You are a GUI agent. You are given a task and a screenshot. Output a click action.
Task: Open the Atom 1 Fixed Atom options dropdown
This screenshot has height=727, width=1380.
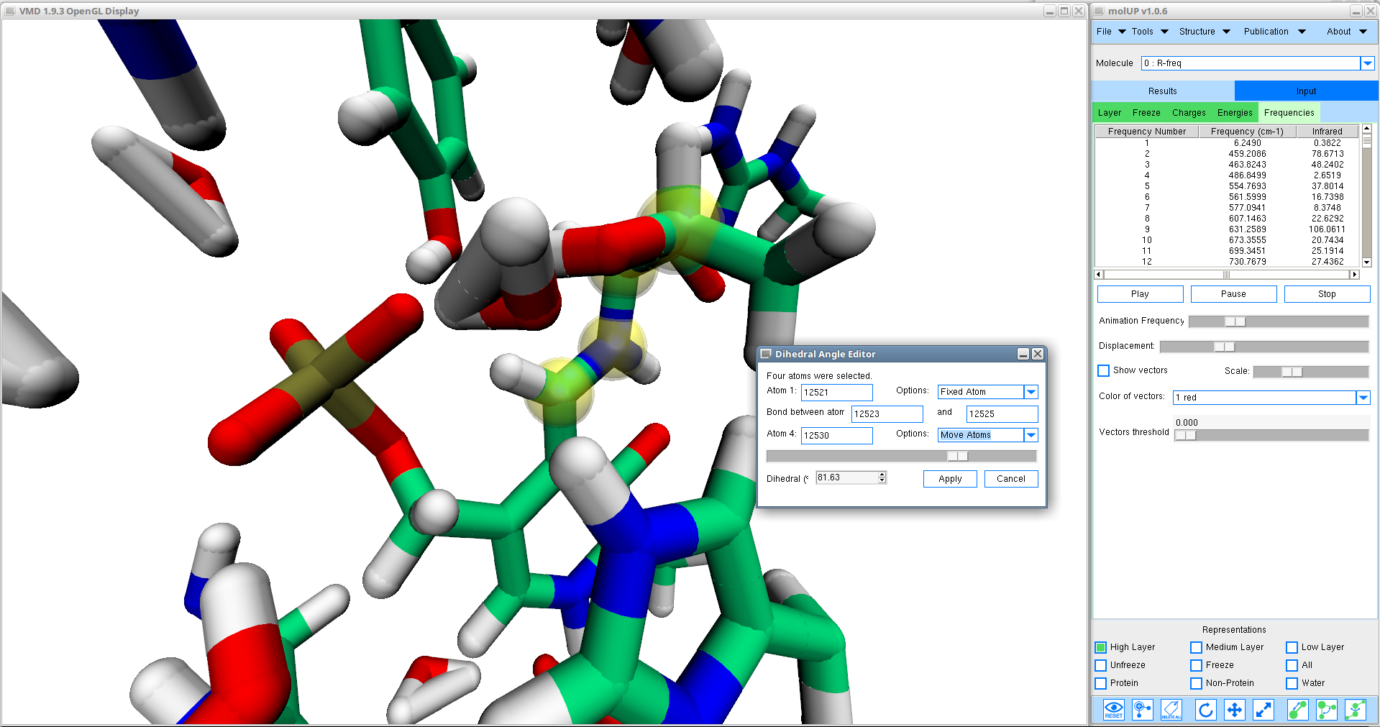click(x=1031, y=392)
